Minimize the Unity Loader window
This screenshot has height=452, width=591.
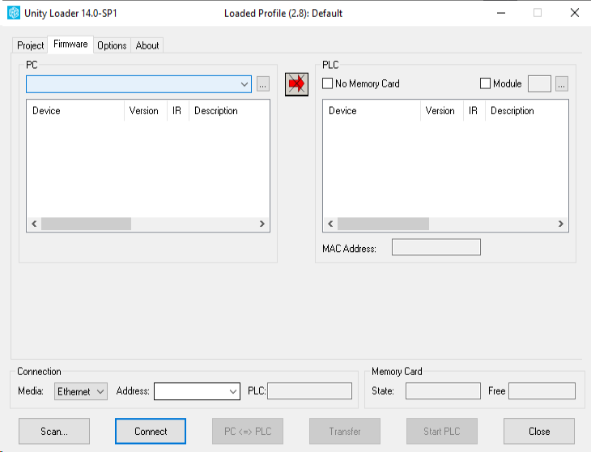501,13
